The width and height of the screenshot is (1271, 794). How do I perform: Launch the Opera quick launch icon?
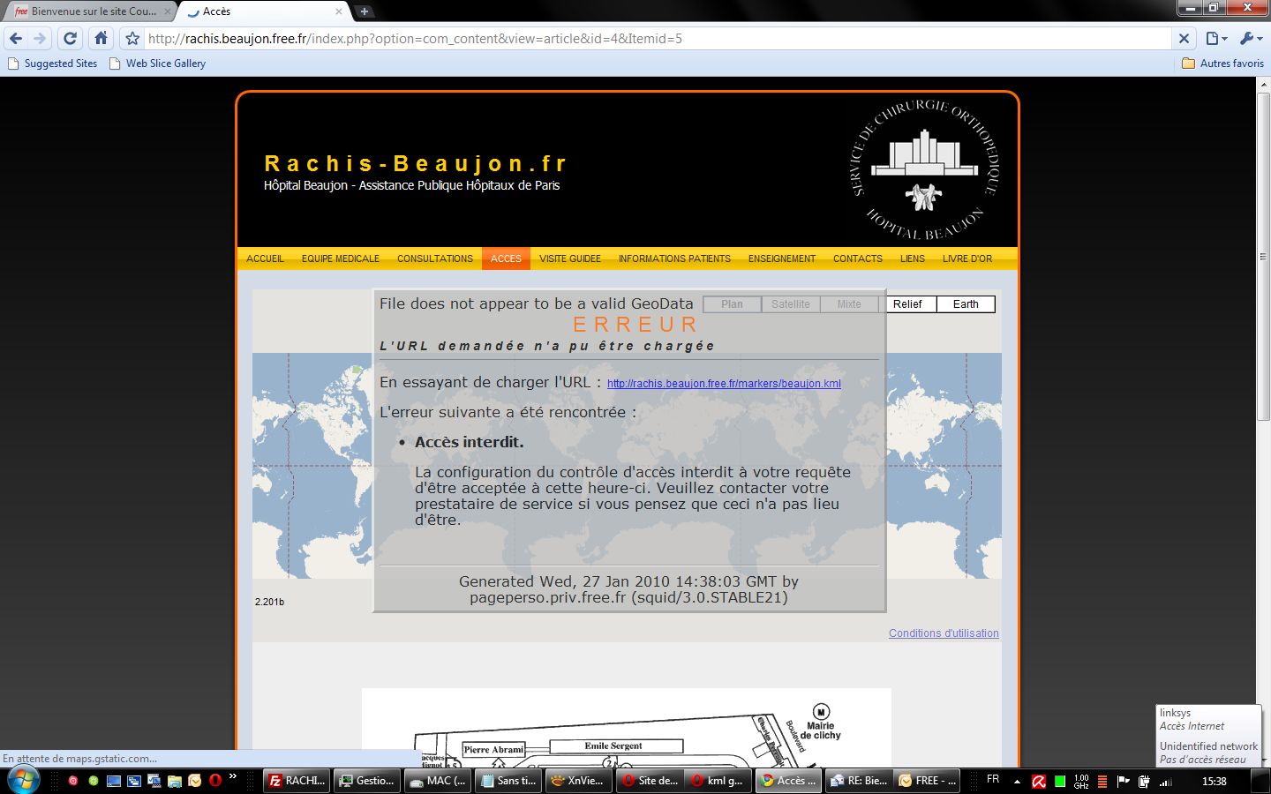(x=215, y=781)
